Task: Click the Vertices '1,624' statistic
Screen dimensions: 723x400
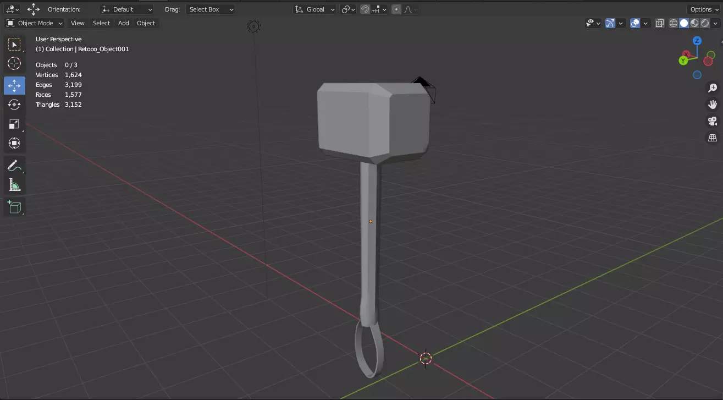Action: [73, 75]
